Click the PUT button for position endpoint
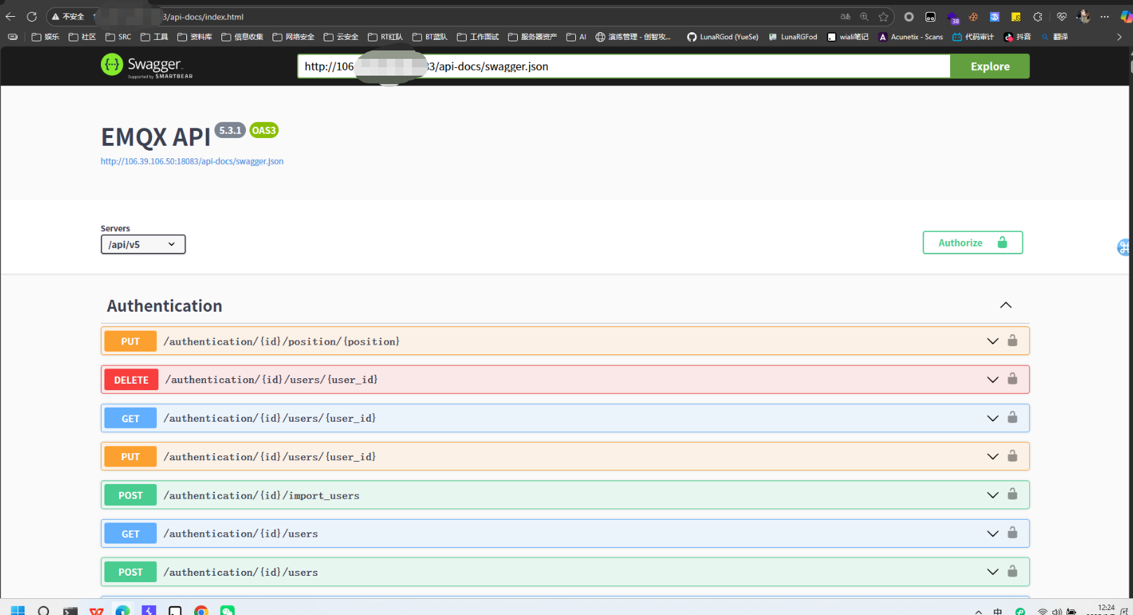This screenshot has width=1133, height=615. click(x=130, y=341)
